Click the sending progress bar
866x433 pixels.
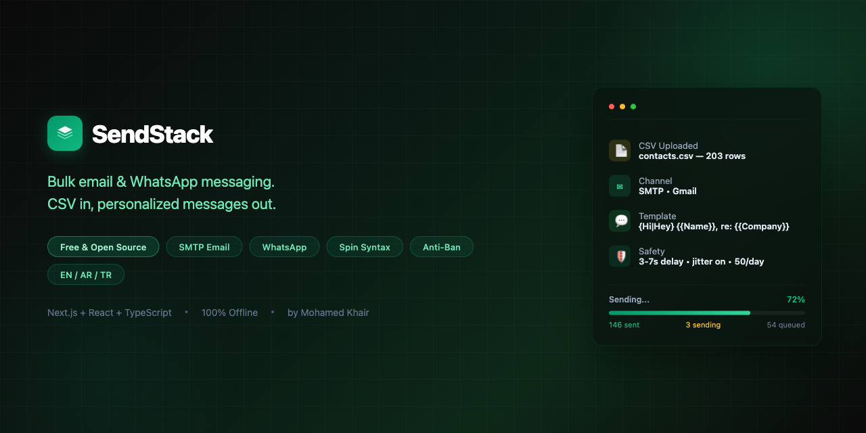click(x=707, y=313)
